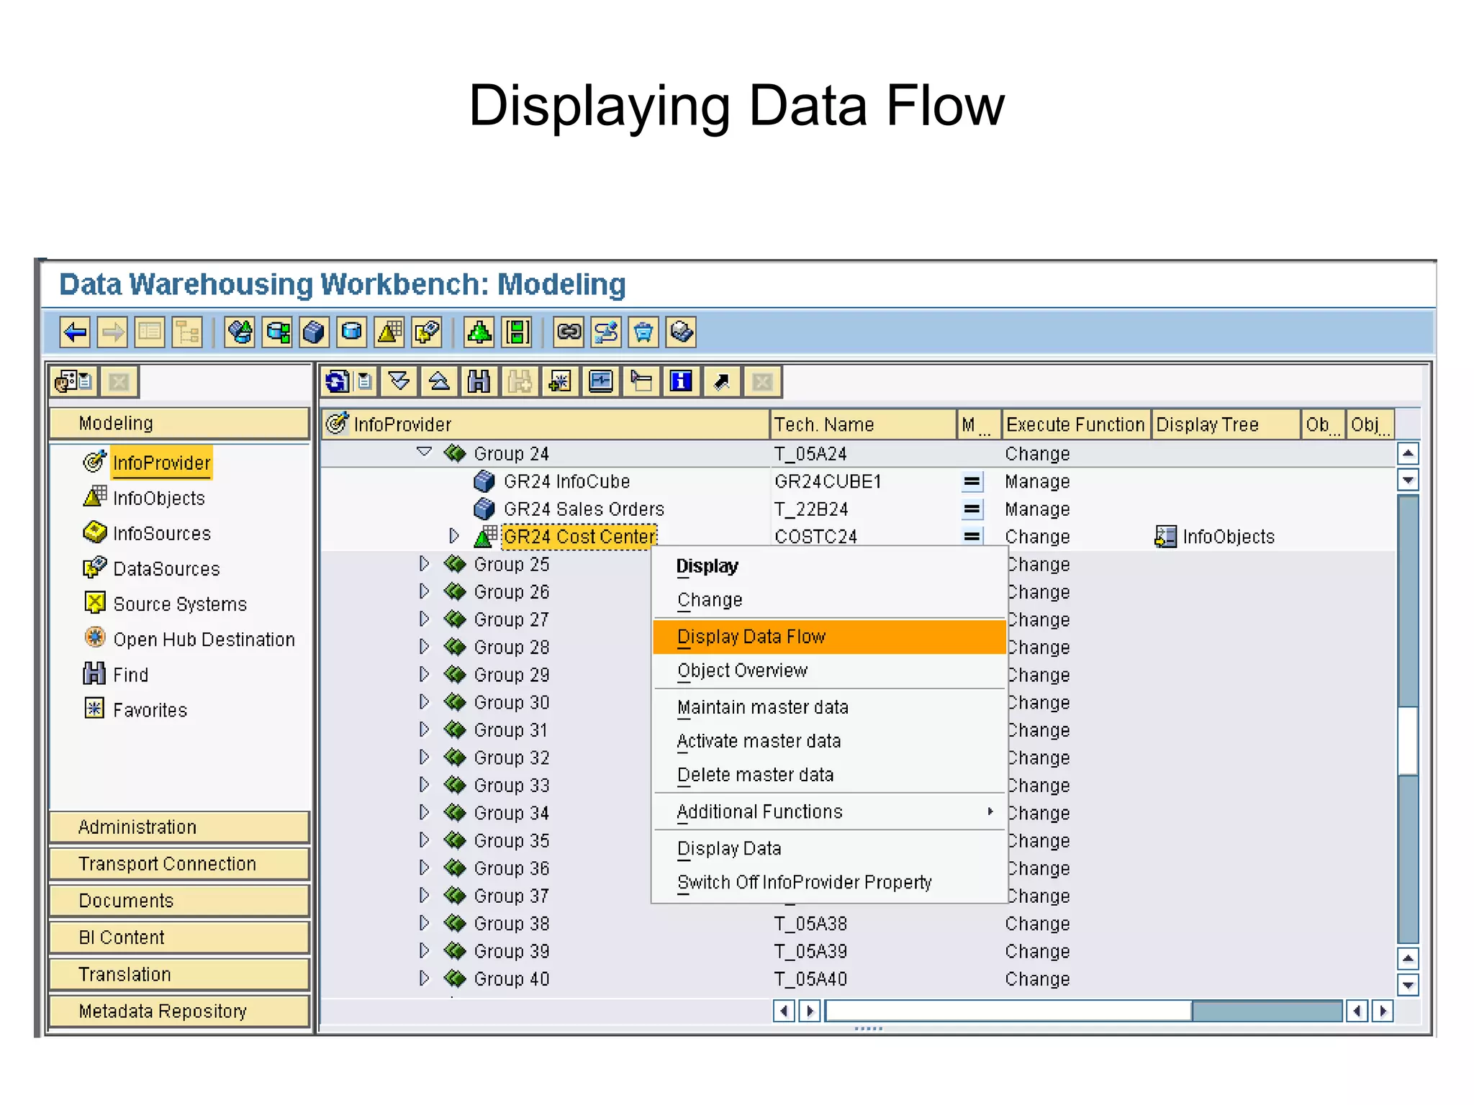This screenshot has width=1474, height=1105.
Task: Choose Display in context menu
Action: tap(829, 566)
